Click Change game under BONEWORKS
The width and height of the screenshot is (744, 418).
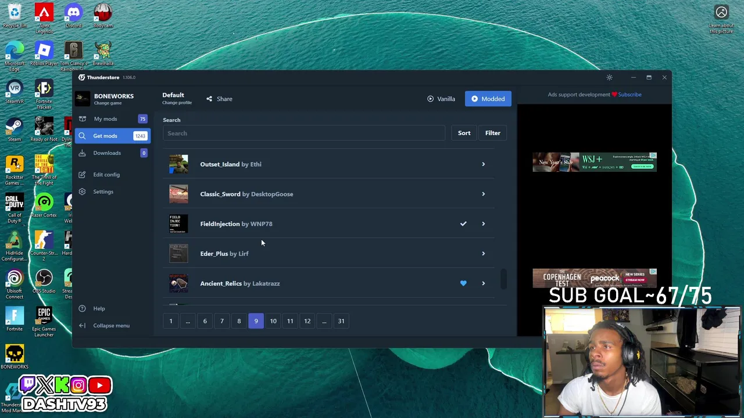pos(108,103)
